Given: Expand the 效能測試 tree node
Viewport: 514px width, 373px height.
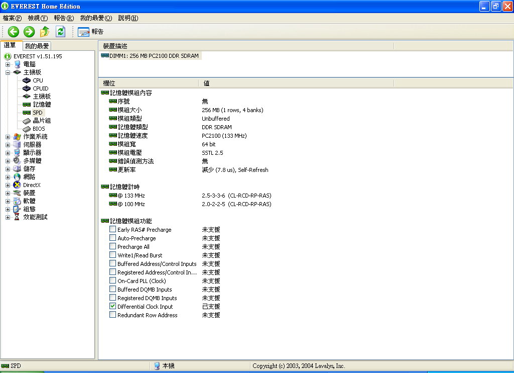Looking at the screenshot, I should point(8,217).
